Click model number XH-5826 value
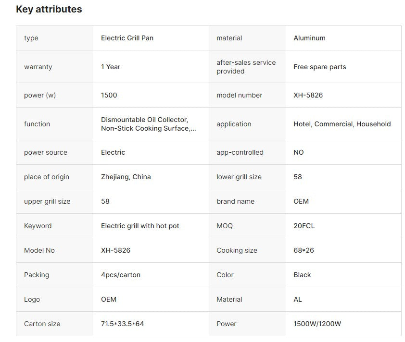Image resolution: width=405 pixels, height=342 pixels. 308,95
